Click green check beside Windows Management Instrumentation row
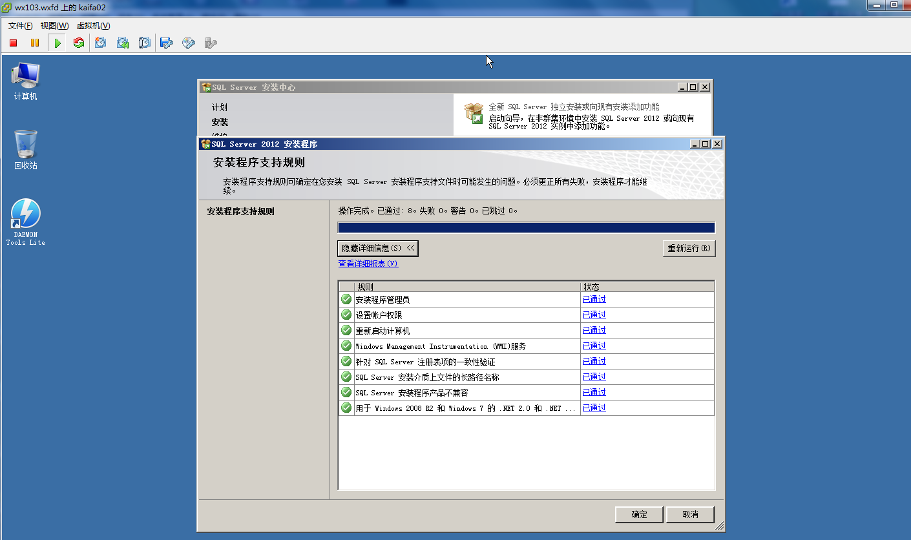 (346, 346)
